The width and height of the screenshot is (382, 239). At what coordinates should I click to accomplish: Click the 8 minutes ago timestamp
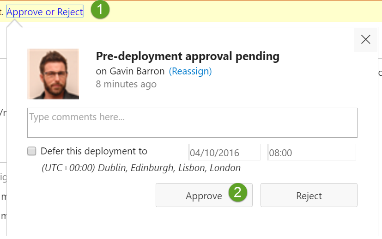126,84
